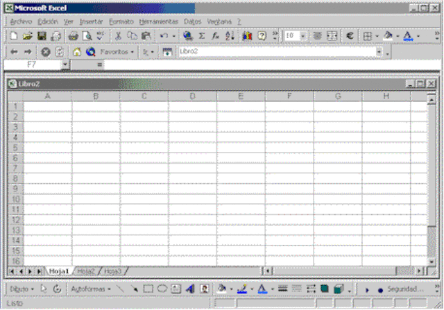Image resolution: width=444 pixels, height=310 pixels.
Task: Launch the Chart Wizard icon
Action: 247,36
